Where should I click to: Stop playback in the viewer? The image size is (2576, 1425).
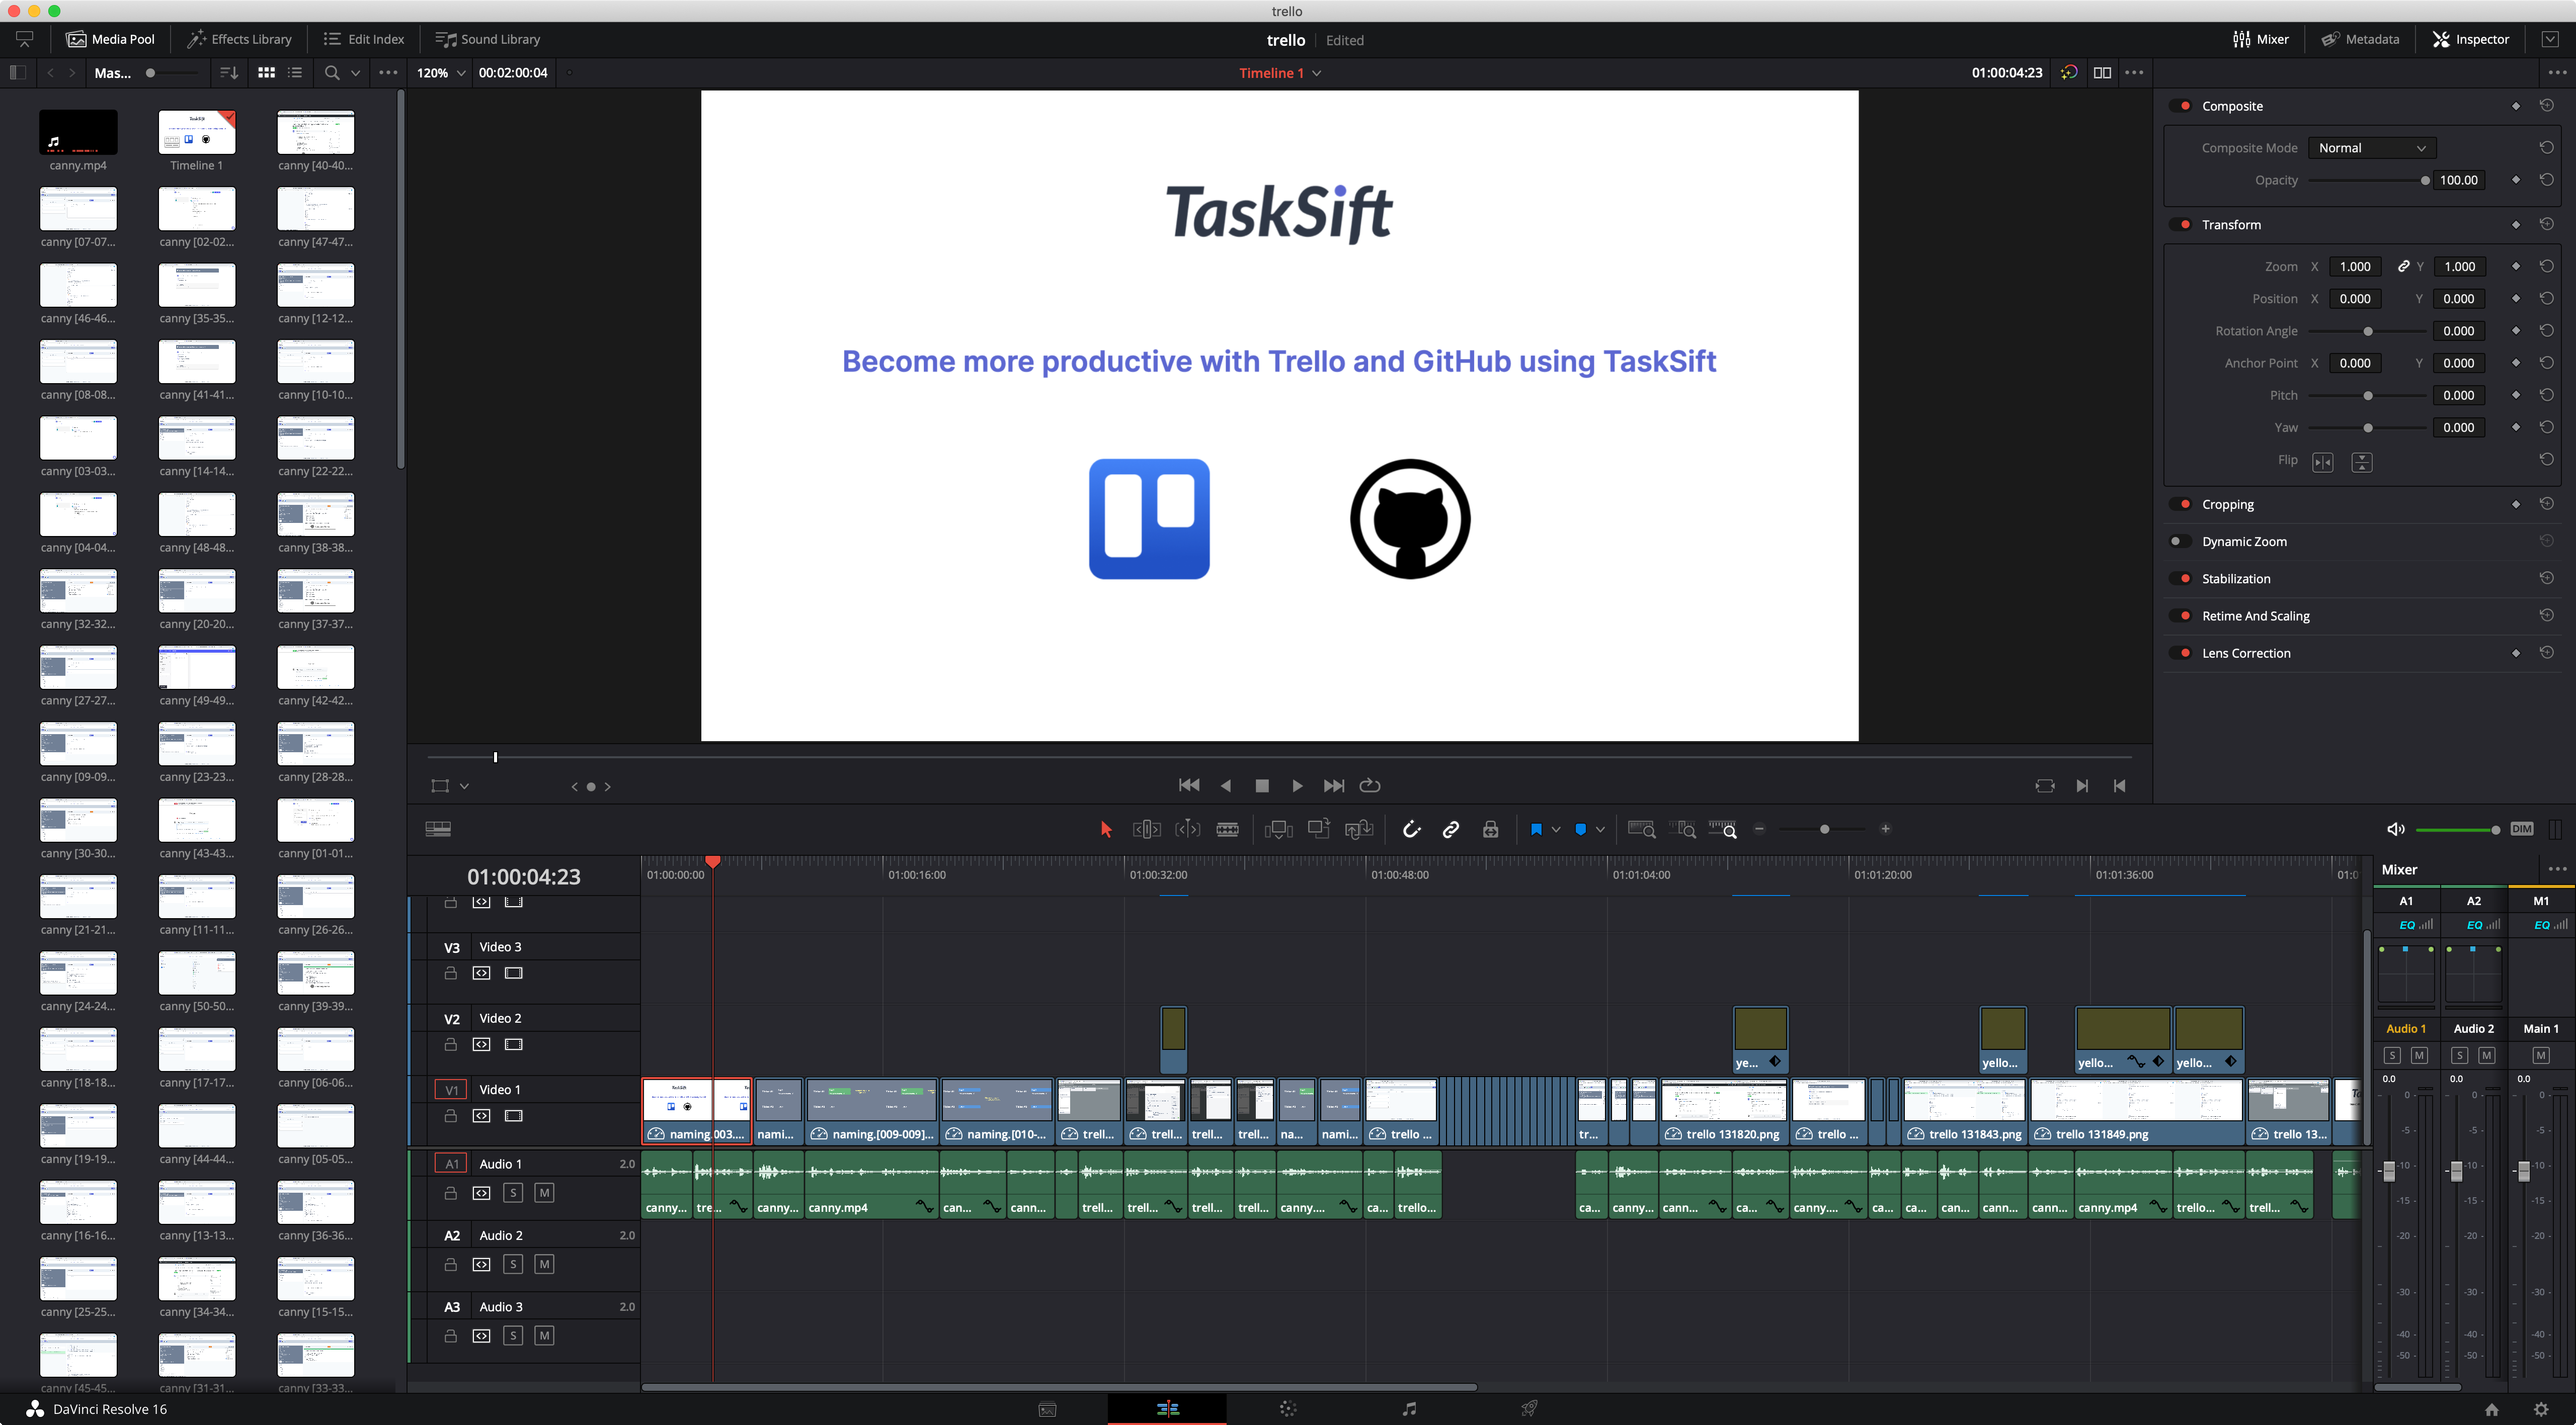1262,786
